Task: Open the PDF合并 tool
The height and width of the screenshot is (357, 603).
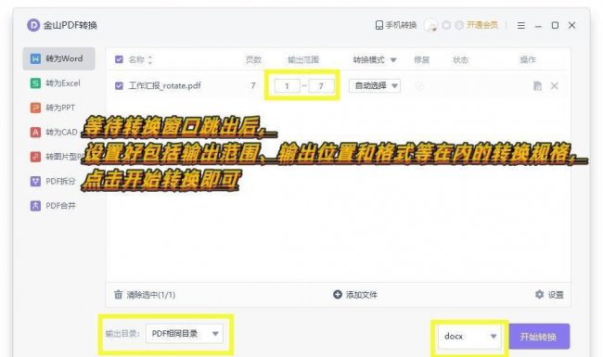Action: pyautogui.click(x=53, y=206)
